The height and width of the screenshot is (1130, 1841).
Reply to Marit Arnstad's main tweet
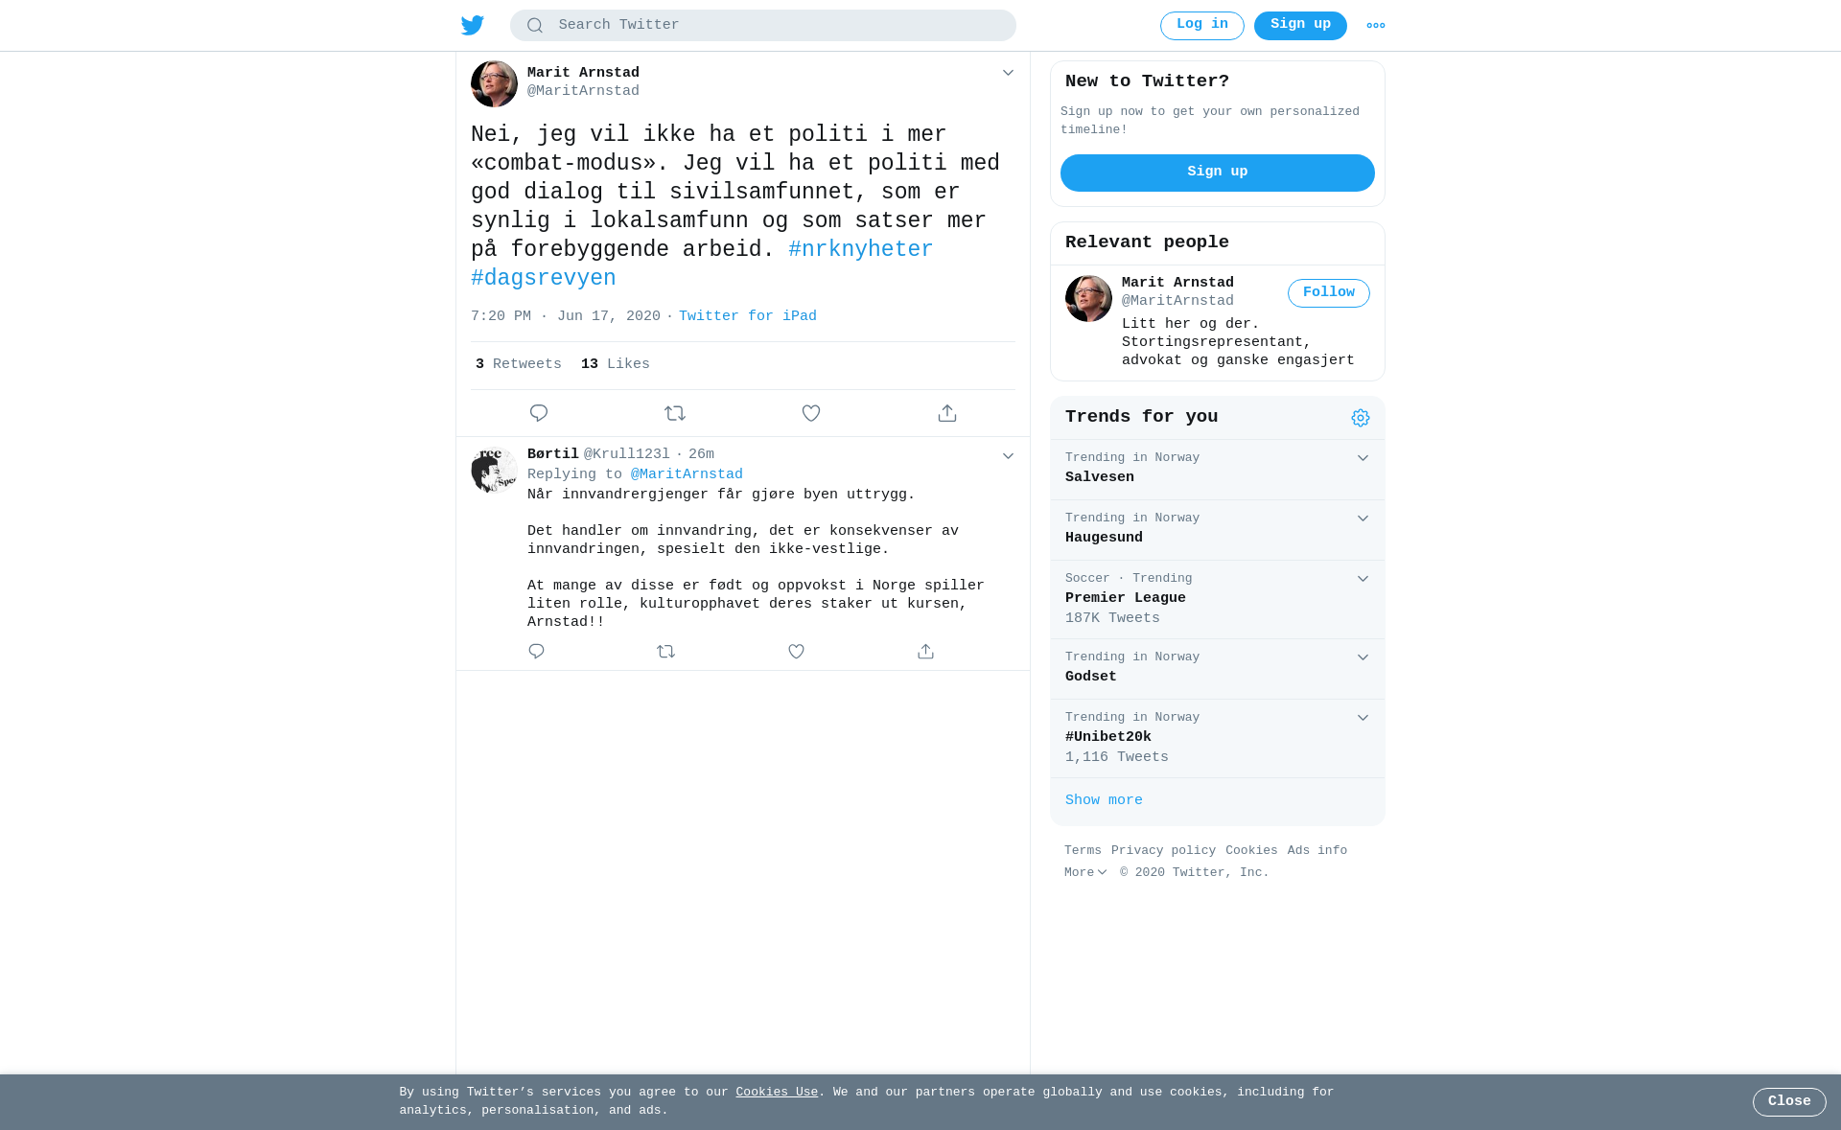pyautogui.click(x=539, y=413)
